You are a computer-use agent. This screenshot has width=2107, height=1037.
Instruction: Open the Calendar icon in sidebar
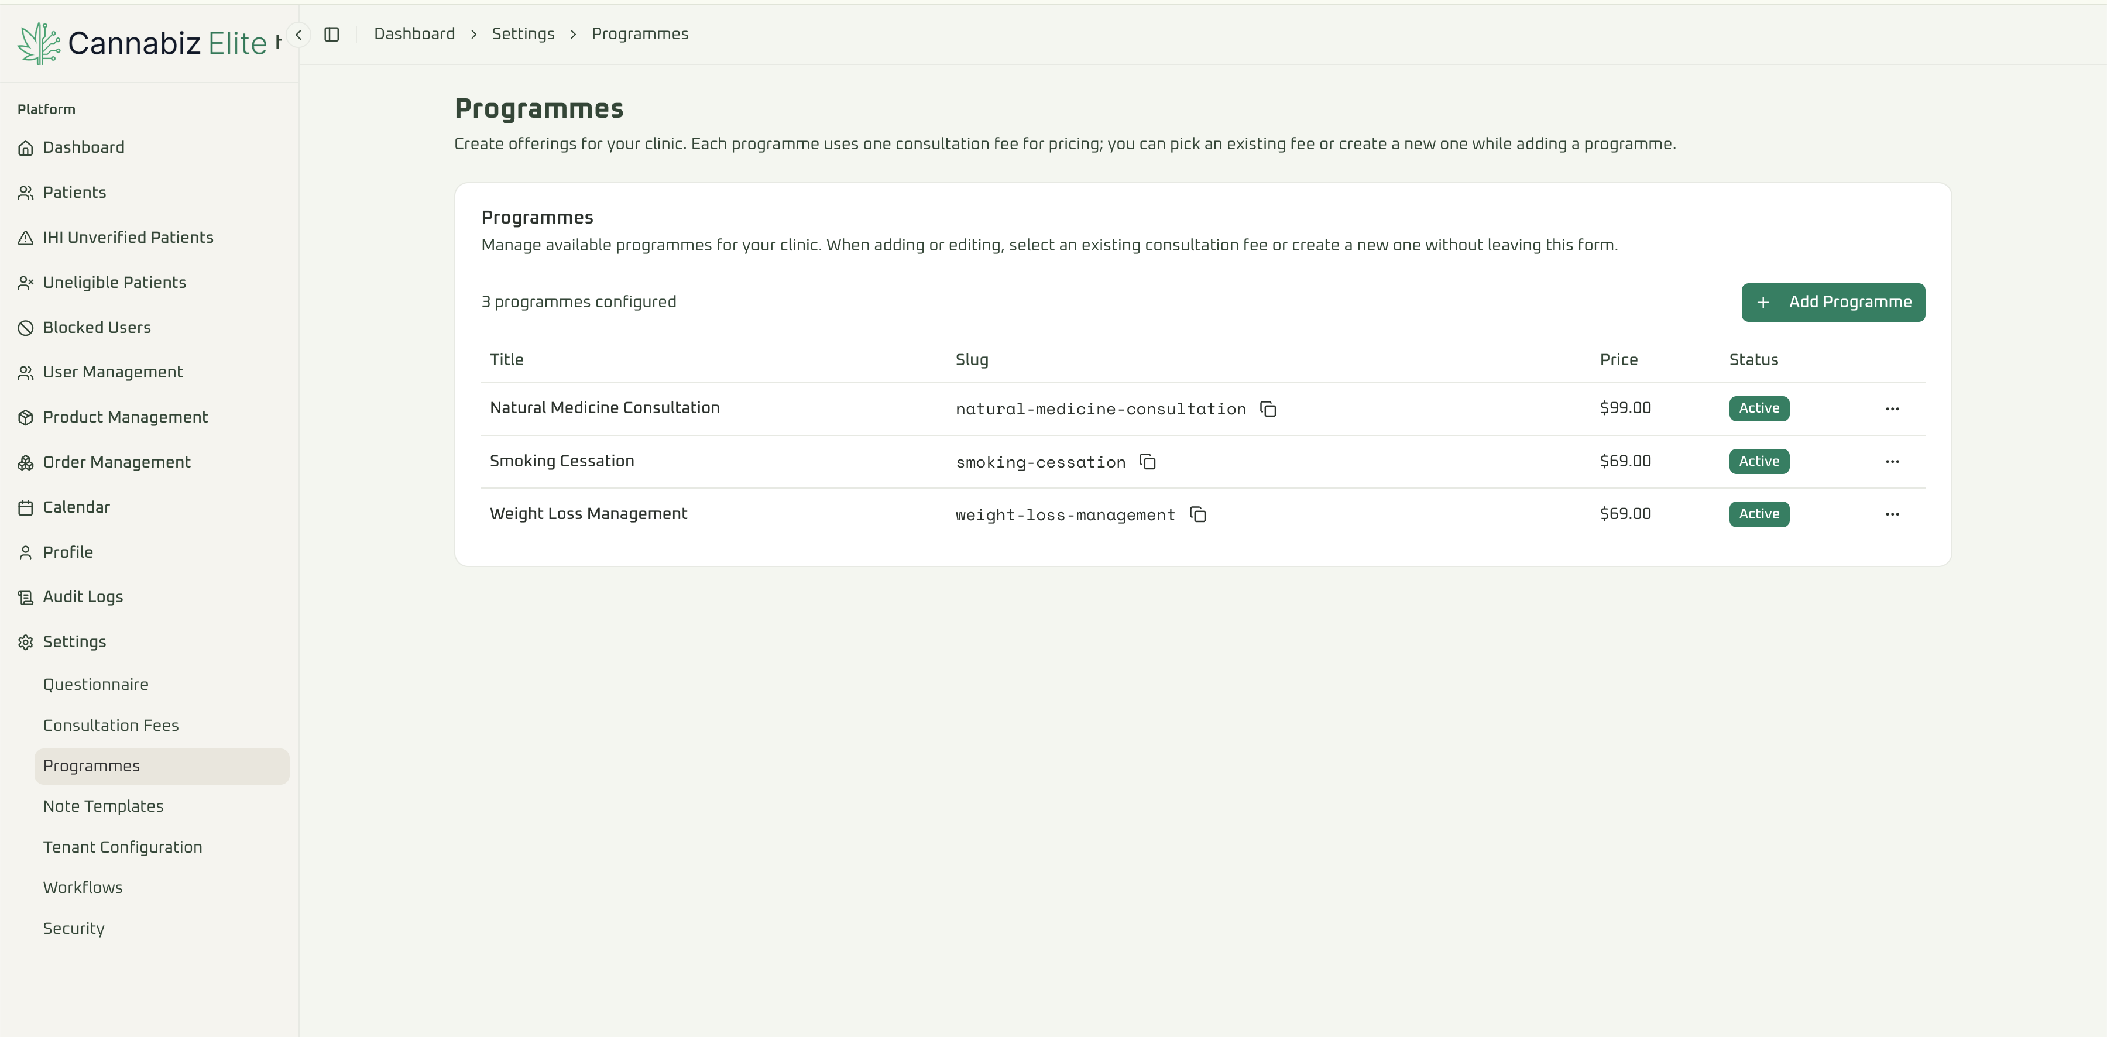(25, 507)
